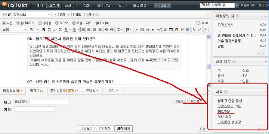Switch to the 파일첨부(0) tab
Image resolution: width=269 pixels, height=134 pixels.
pos(13,91)
